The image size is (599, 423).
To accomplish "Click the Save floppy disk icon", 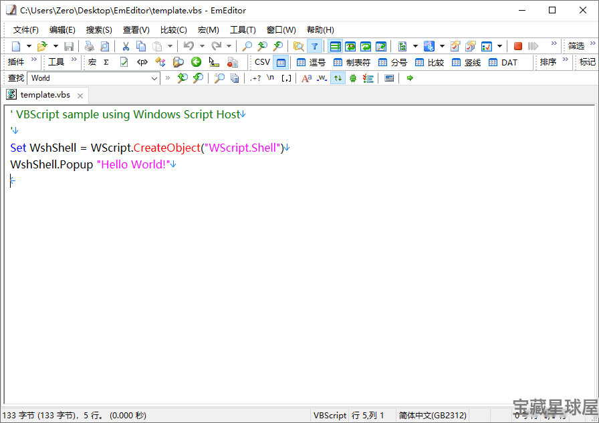I will [69, 46].
